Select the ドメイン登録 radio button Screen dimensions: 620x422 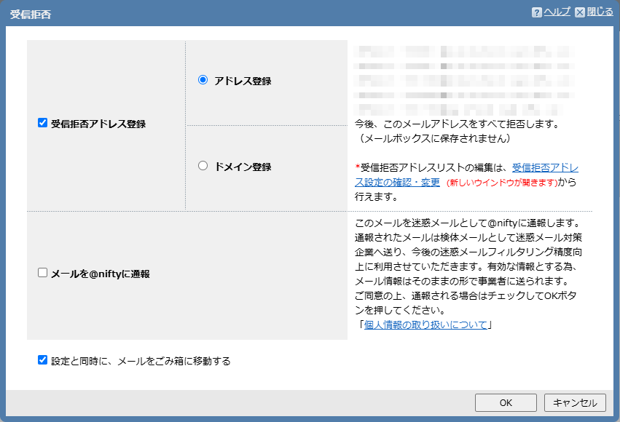point(203,165)
